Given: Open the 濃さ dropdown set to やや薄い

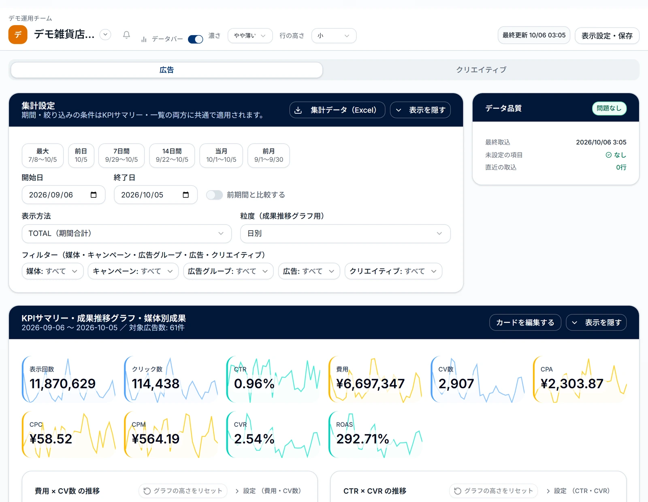Looking at the screenshot, I should [x=250, y=36].
